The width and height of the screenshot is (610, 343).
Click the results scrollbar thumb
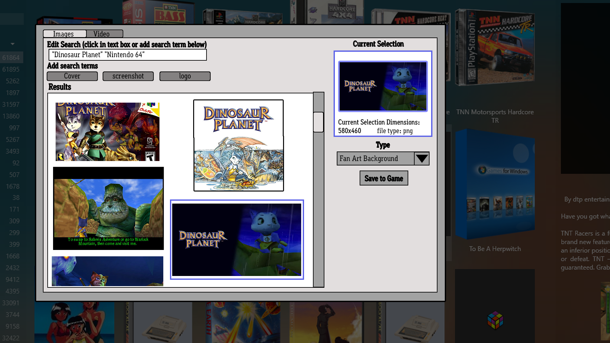click(318, 122)
